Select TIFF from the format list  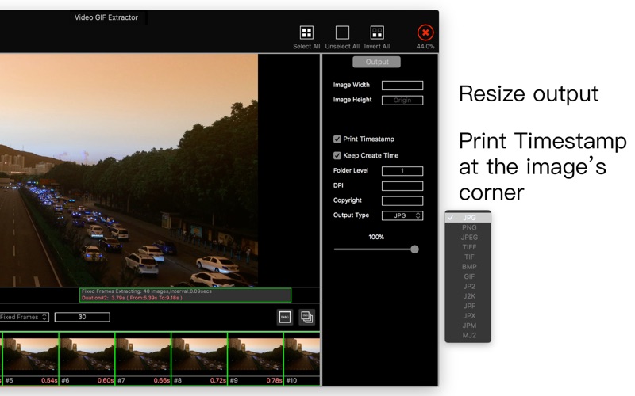coord(468,247)
